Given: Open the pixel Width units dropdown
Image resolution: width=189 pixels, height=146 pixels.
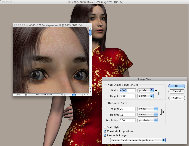Looking at the screenshot, I should pos(145,90).
